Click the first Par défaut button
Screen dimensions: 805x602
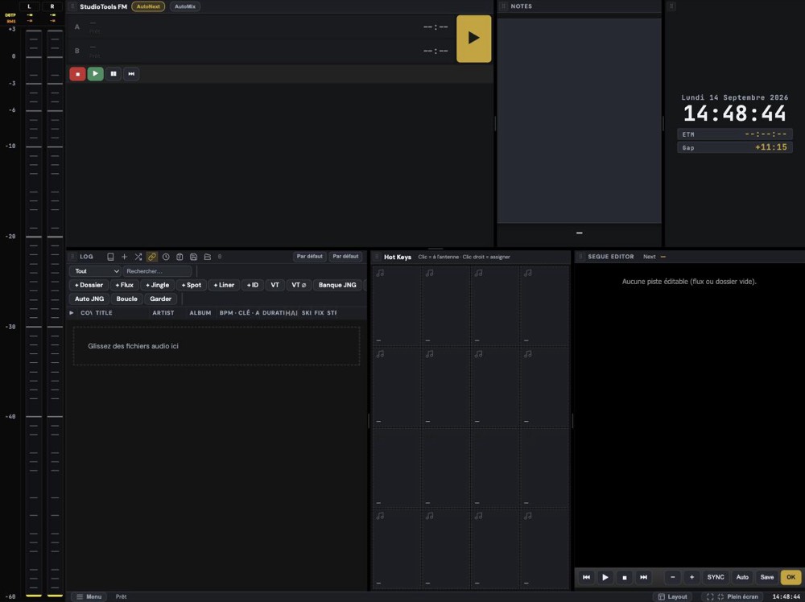tap(310, 257)
